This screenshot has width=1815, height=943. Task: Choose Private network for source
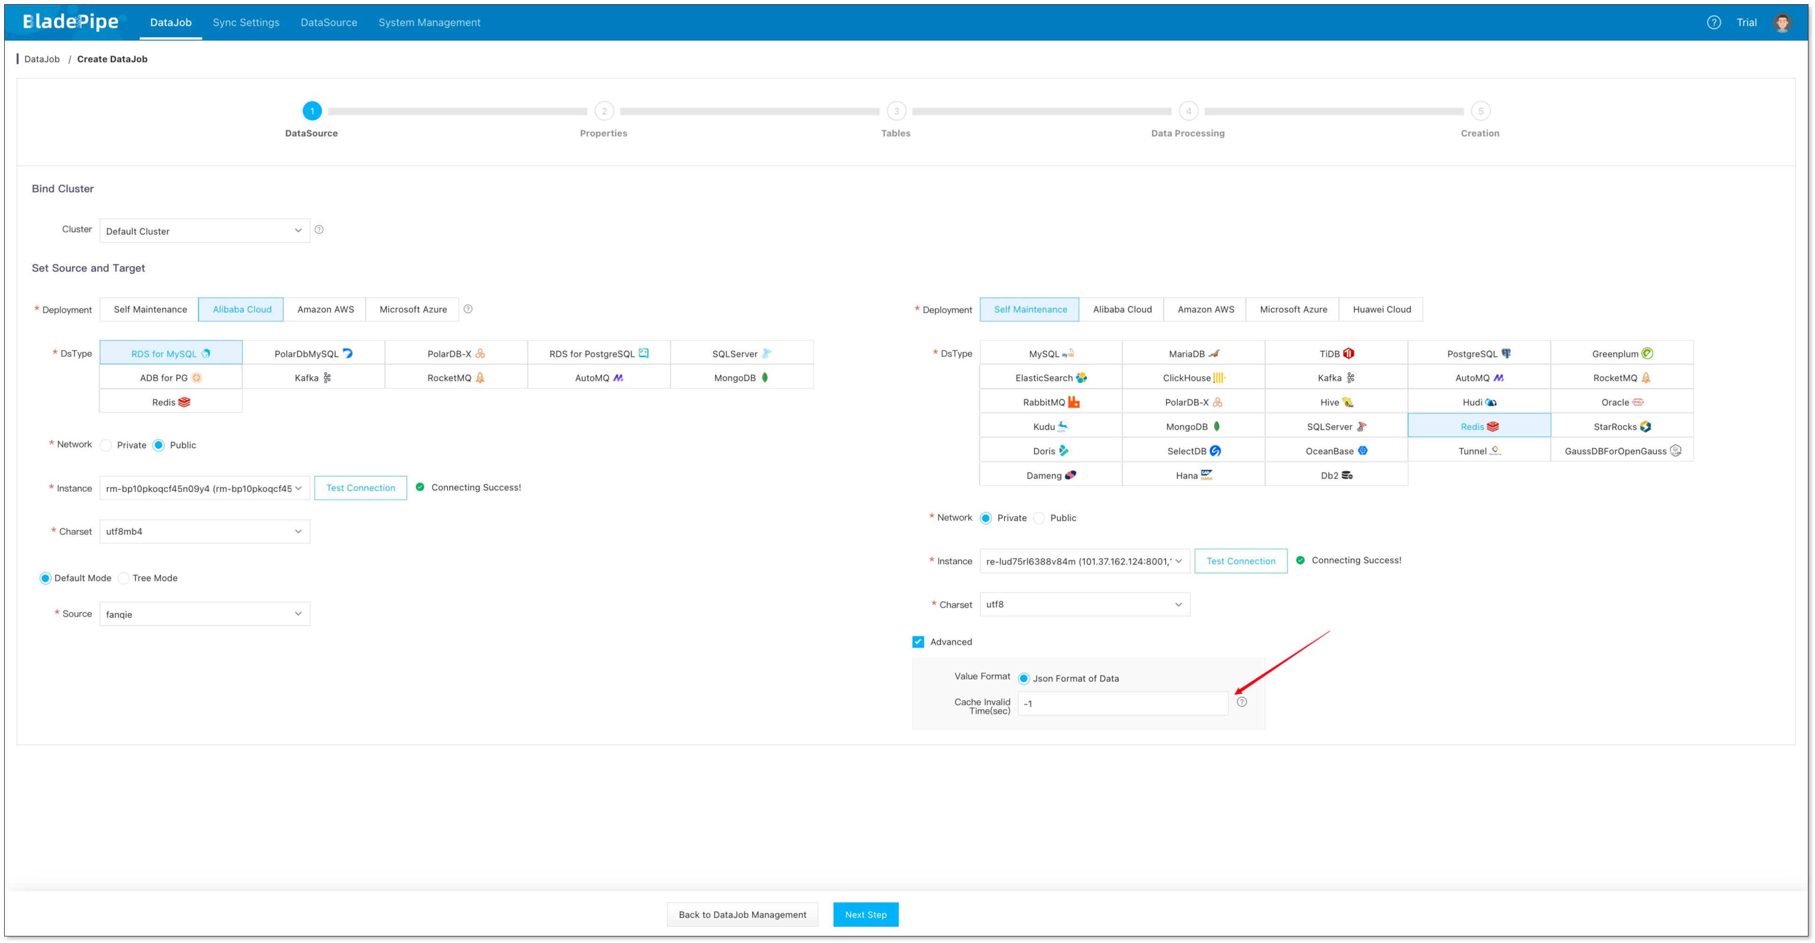[x=106, y=445]
